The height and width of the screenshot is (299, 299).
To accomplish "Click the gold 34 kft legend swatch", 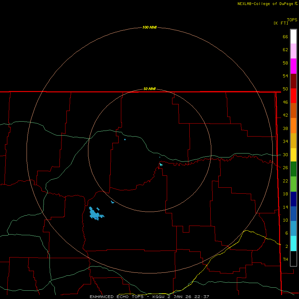I will pos(293,141).
